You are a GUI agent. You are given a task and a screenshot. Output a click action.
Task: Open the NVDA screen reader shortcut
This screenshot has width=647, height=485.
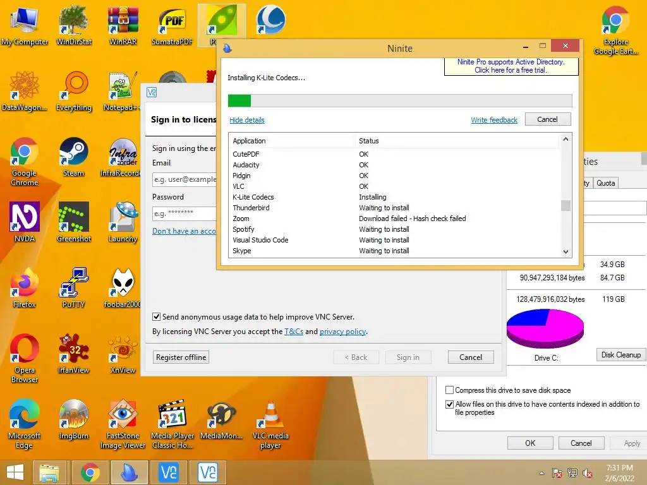pos(25,222)
